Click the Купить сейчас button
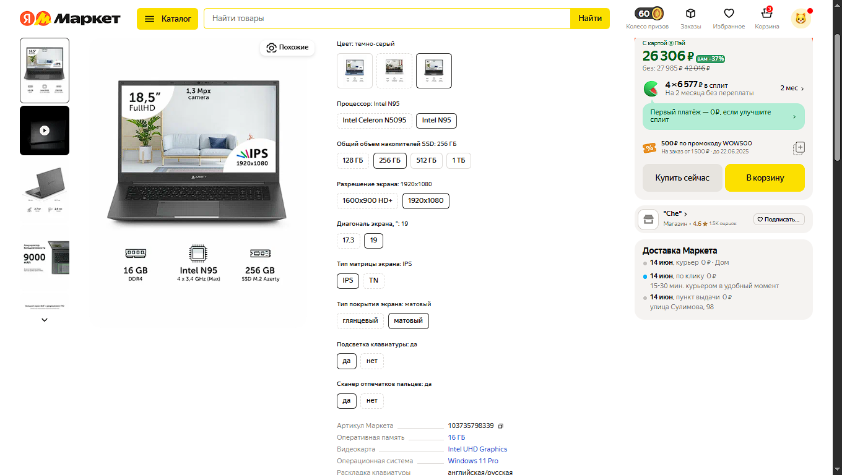Image resolution: width=842 pixels, height=475 pixels. pyautogui.click(x=682, y=178)
